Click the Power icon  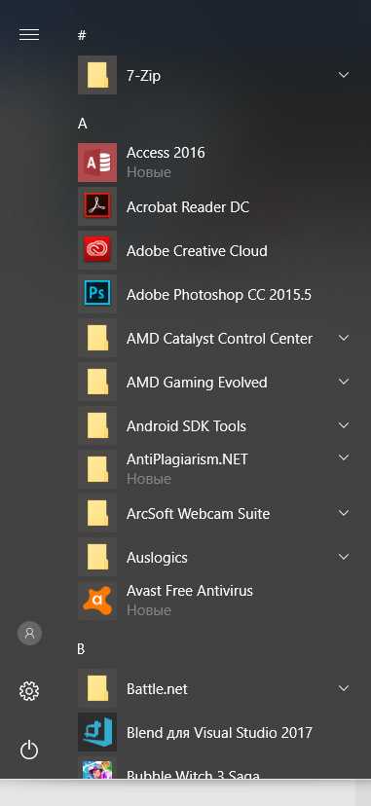29,750
